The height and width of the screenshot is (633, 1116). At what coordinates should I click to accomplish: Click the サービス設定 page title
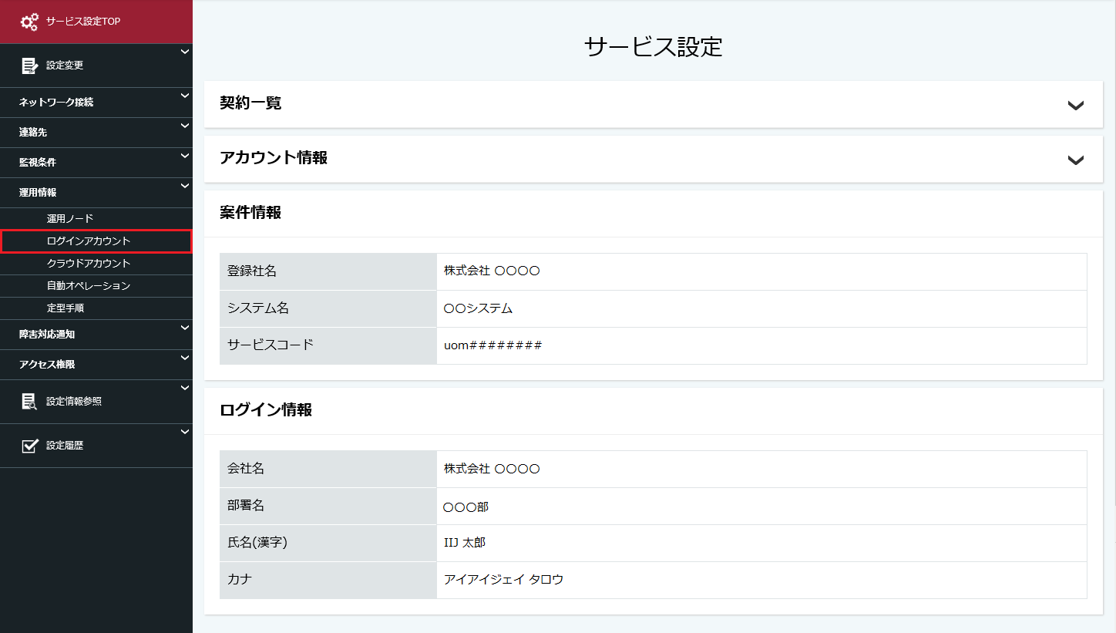tap(654, 47)
